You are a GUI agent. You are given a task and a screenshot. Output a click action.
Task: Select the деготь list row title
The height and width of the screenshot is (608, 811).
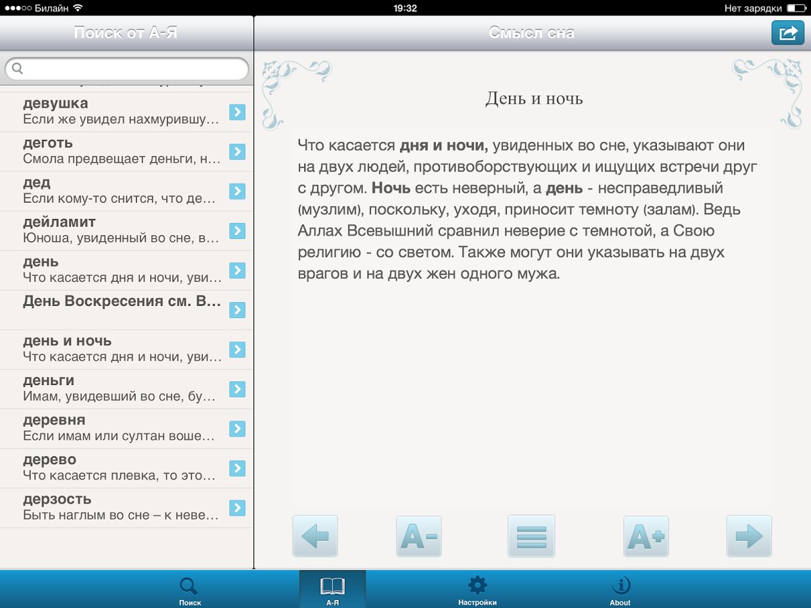point(48,143)
